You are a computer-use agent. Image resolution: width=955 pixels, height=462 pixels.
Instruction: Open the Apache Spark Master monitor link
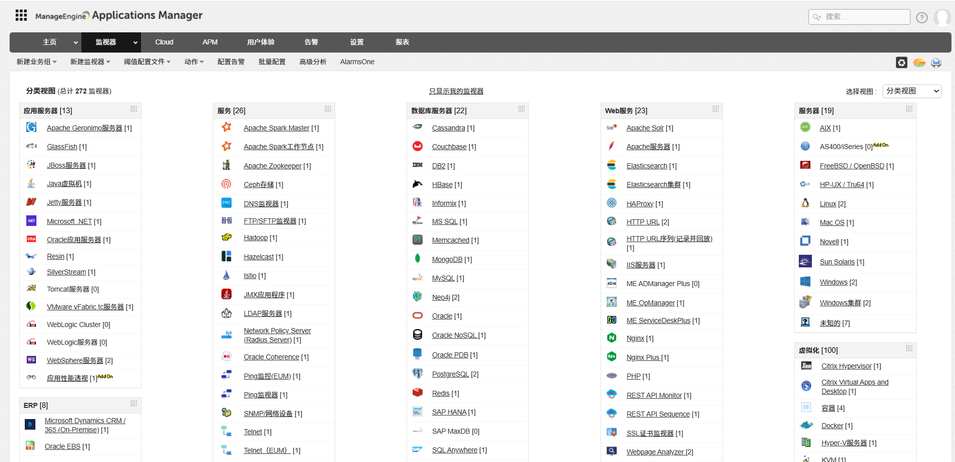(x=276, y=128)
